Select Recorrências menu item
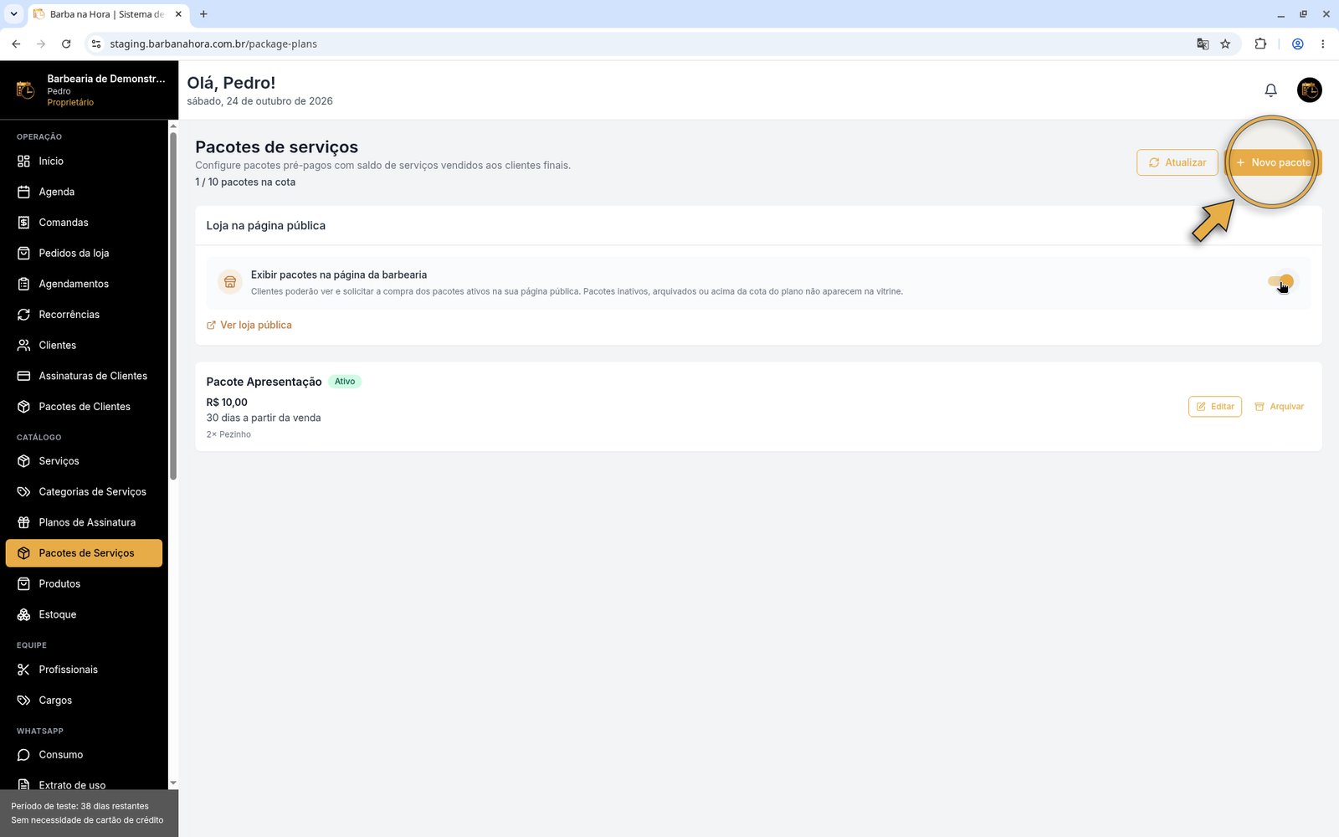The height and width of the screenshot is (837, 1339). point(84,315)
